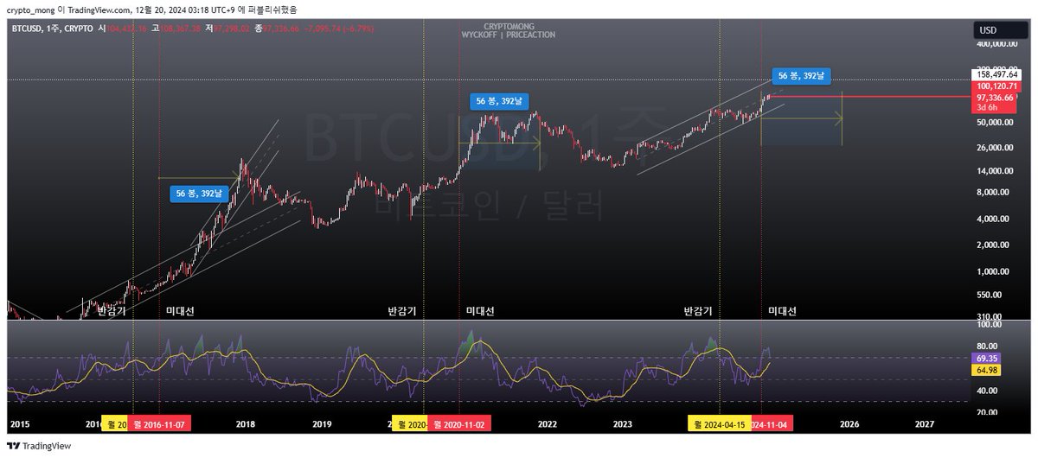The width and height of the screenshot is (1038, 458).
Task: Click the 2023 label on the time axis
Action: click(623, 424)
